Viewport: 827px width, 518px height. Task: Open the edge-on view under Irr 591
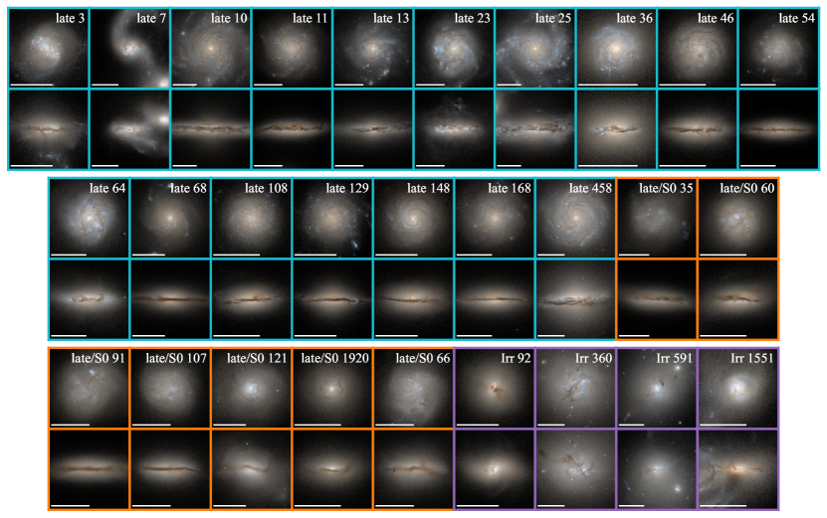click(657, 469)
